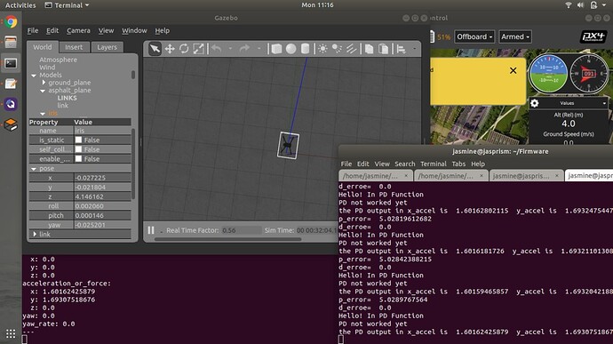Viewport: 613px width, 344px height.
Task: Click the redo arrow in Gazebo toolbar
Action: pyautogui.click(x=244, y=49)
